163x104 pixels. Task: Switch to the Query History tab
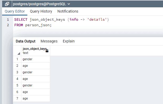(x=41, y=11)
